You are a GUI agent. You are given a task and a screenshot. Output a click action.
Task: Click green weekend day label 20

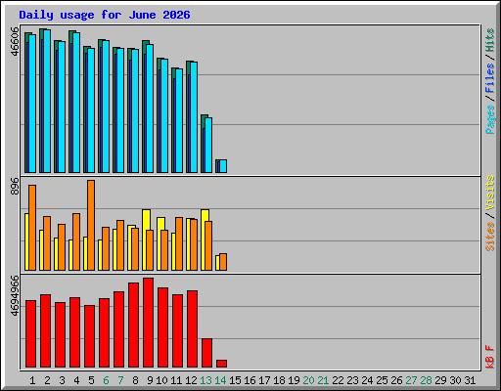coord(308,380)
